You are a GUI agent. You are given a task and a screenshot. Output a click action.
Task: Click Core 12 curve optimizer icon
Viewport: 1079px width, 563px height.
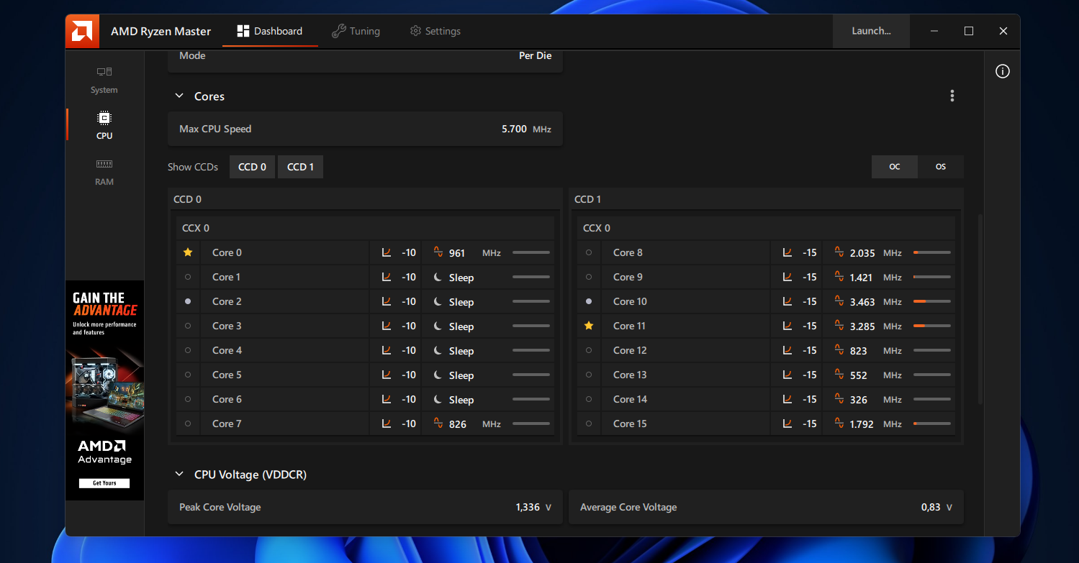[787, 350]
